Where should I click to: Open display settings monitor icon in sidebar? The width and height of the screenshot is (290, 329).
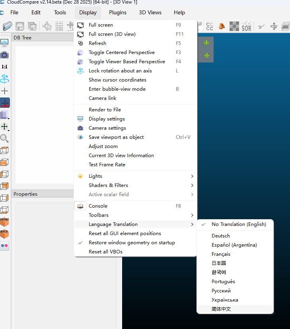(5, 43)
